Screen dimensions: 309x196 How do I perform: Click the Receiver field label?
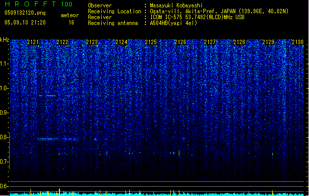pyautogui.click(x=100, y=17)
